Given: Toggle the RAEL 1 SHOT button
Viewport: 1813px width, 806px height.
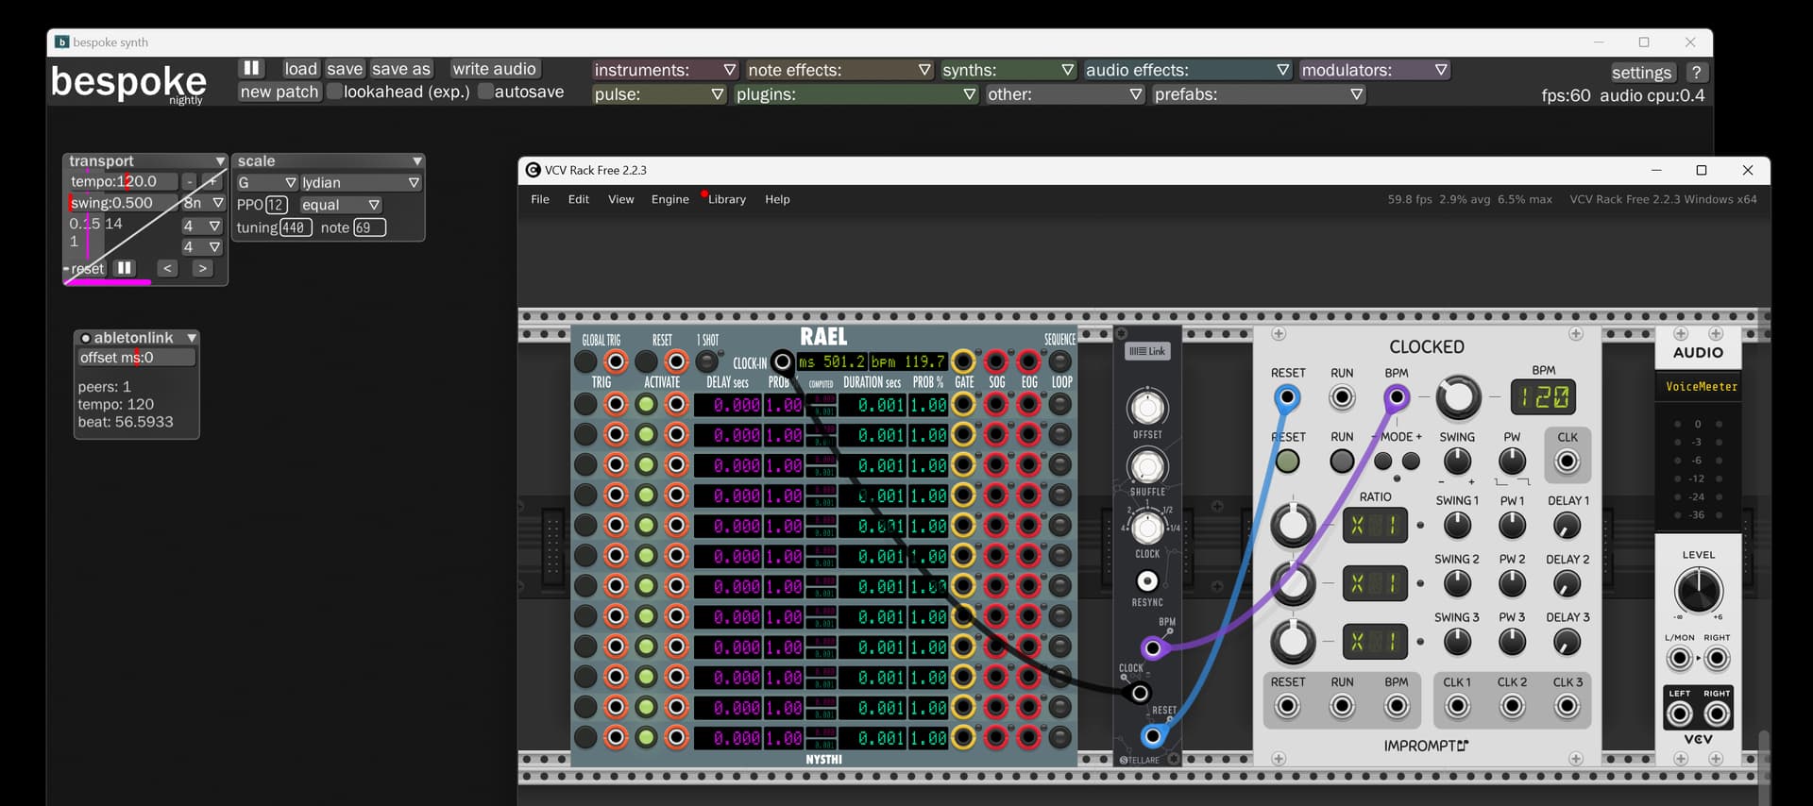Looking at the screenshot, I should tap(706, 361).
